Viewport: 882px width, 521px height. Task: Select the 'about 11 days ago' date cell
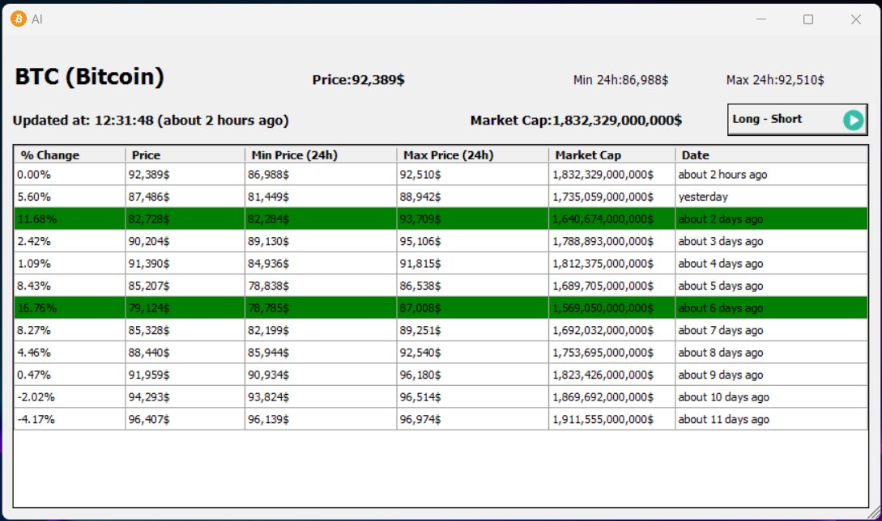click(x=771, y=419)
